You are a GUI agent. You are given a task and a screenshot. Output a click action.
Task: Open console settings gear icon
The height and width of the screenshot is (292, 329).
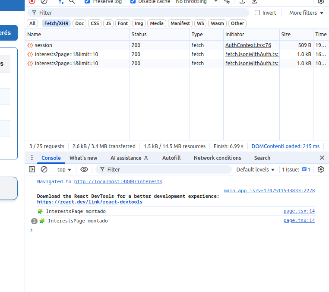(320, 170)
